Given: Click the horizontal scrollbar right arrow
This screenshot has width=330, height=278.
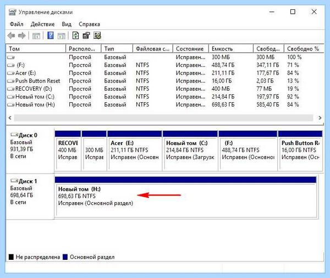Looking at the screenshot, I should pos(320,118).
